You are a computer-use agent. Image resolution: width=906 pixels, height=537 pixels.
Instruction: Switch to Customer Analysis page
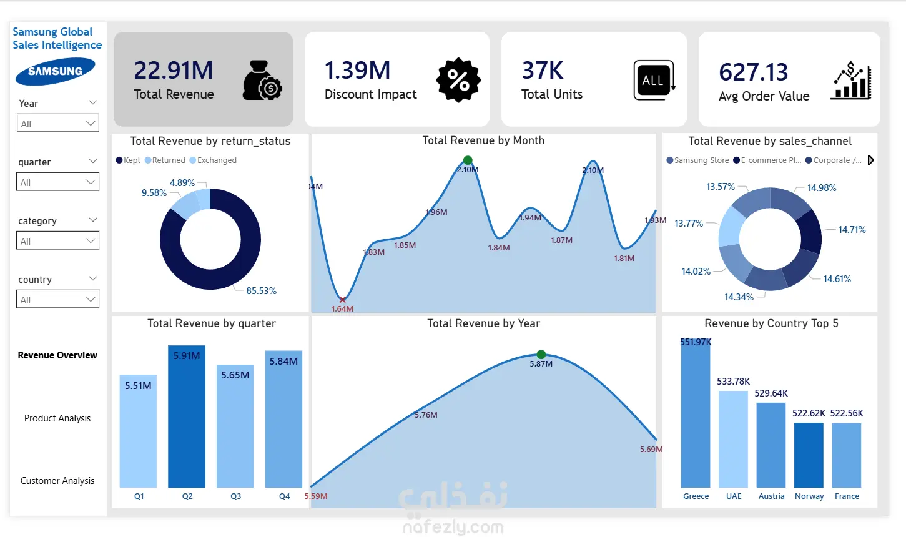(57, 481)
